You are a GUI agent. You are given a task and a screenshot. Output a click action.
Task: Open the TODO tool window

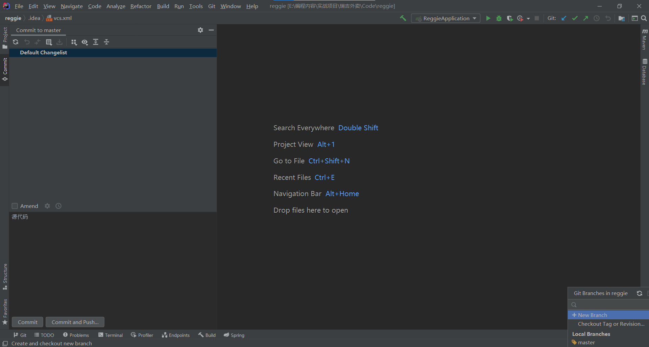click(x=44, y=335)
